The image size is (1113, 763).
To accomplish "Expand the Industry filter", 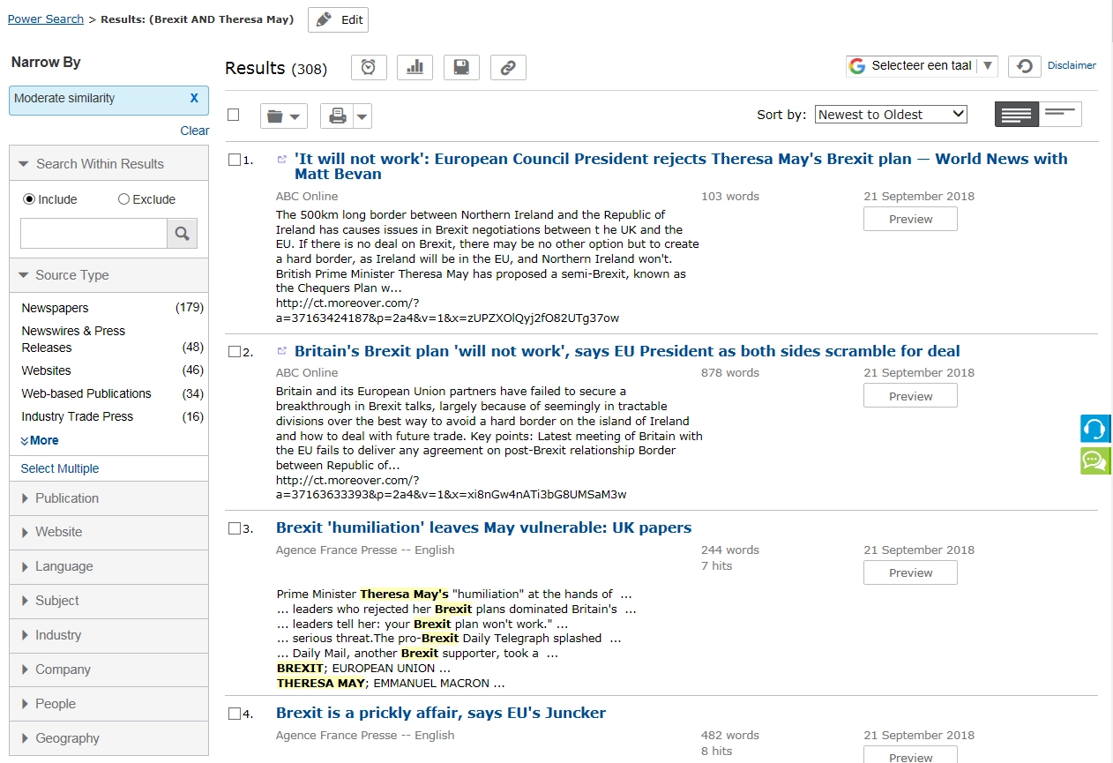I will [108, 636].
